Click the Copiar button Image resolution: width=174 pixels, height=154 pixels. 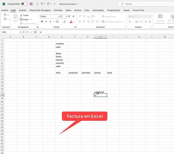pyautogui.click(x=24, y=19)
